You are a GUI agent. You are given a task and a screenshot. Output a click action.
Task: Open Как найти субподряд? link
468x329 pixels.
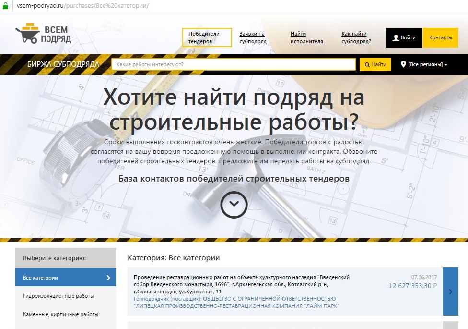[x=356, y=37]
